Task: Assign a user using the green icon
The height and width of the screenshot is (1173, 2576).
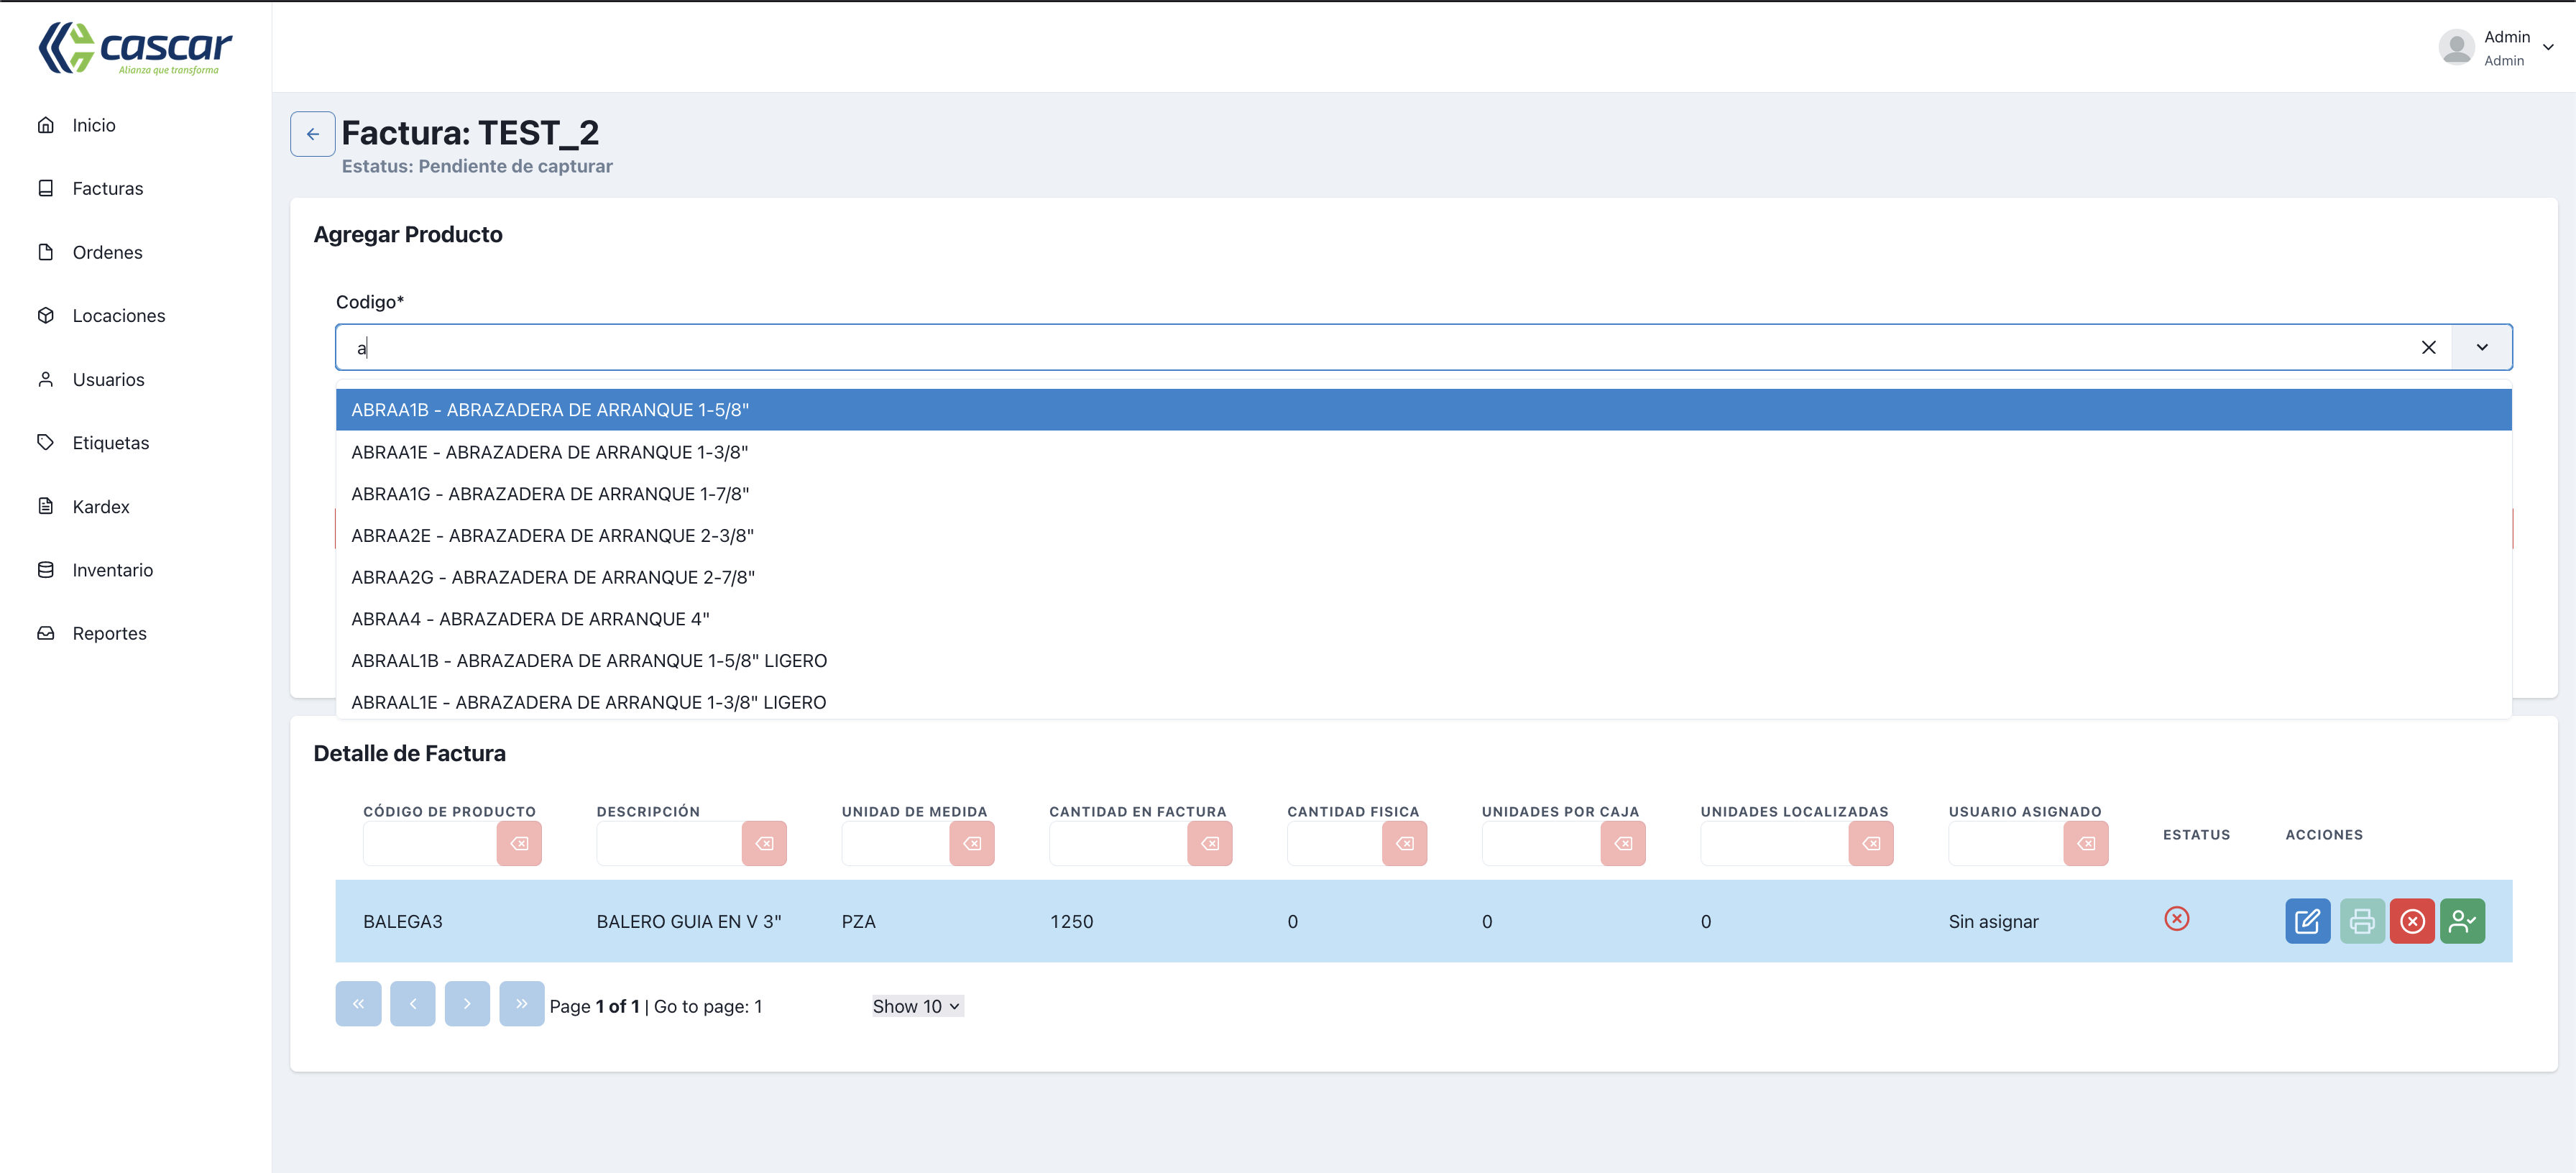Action: (x=2463, y=921)
